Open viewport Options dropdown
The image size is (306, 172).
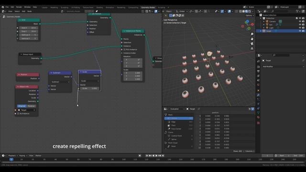coord(250,15)
